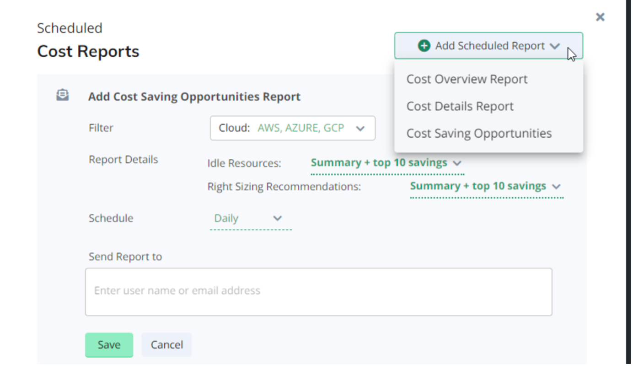Select Cost Saving Opportunities menu entry
This screenshot has height=366, width=633.
point(479,133)
